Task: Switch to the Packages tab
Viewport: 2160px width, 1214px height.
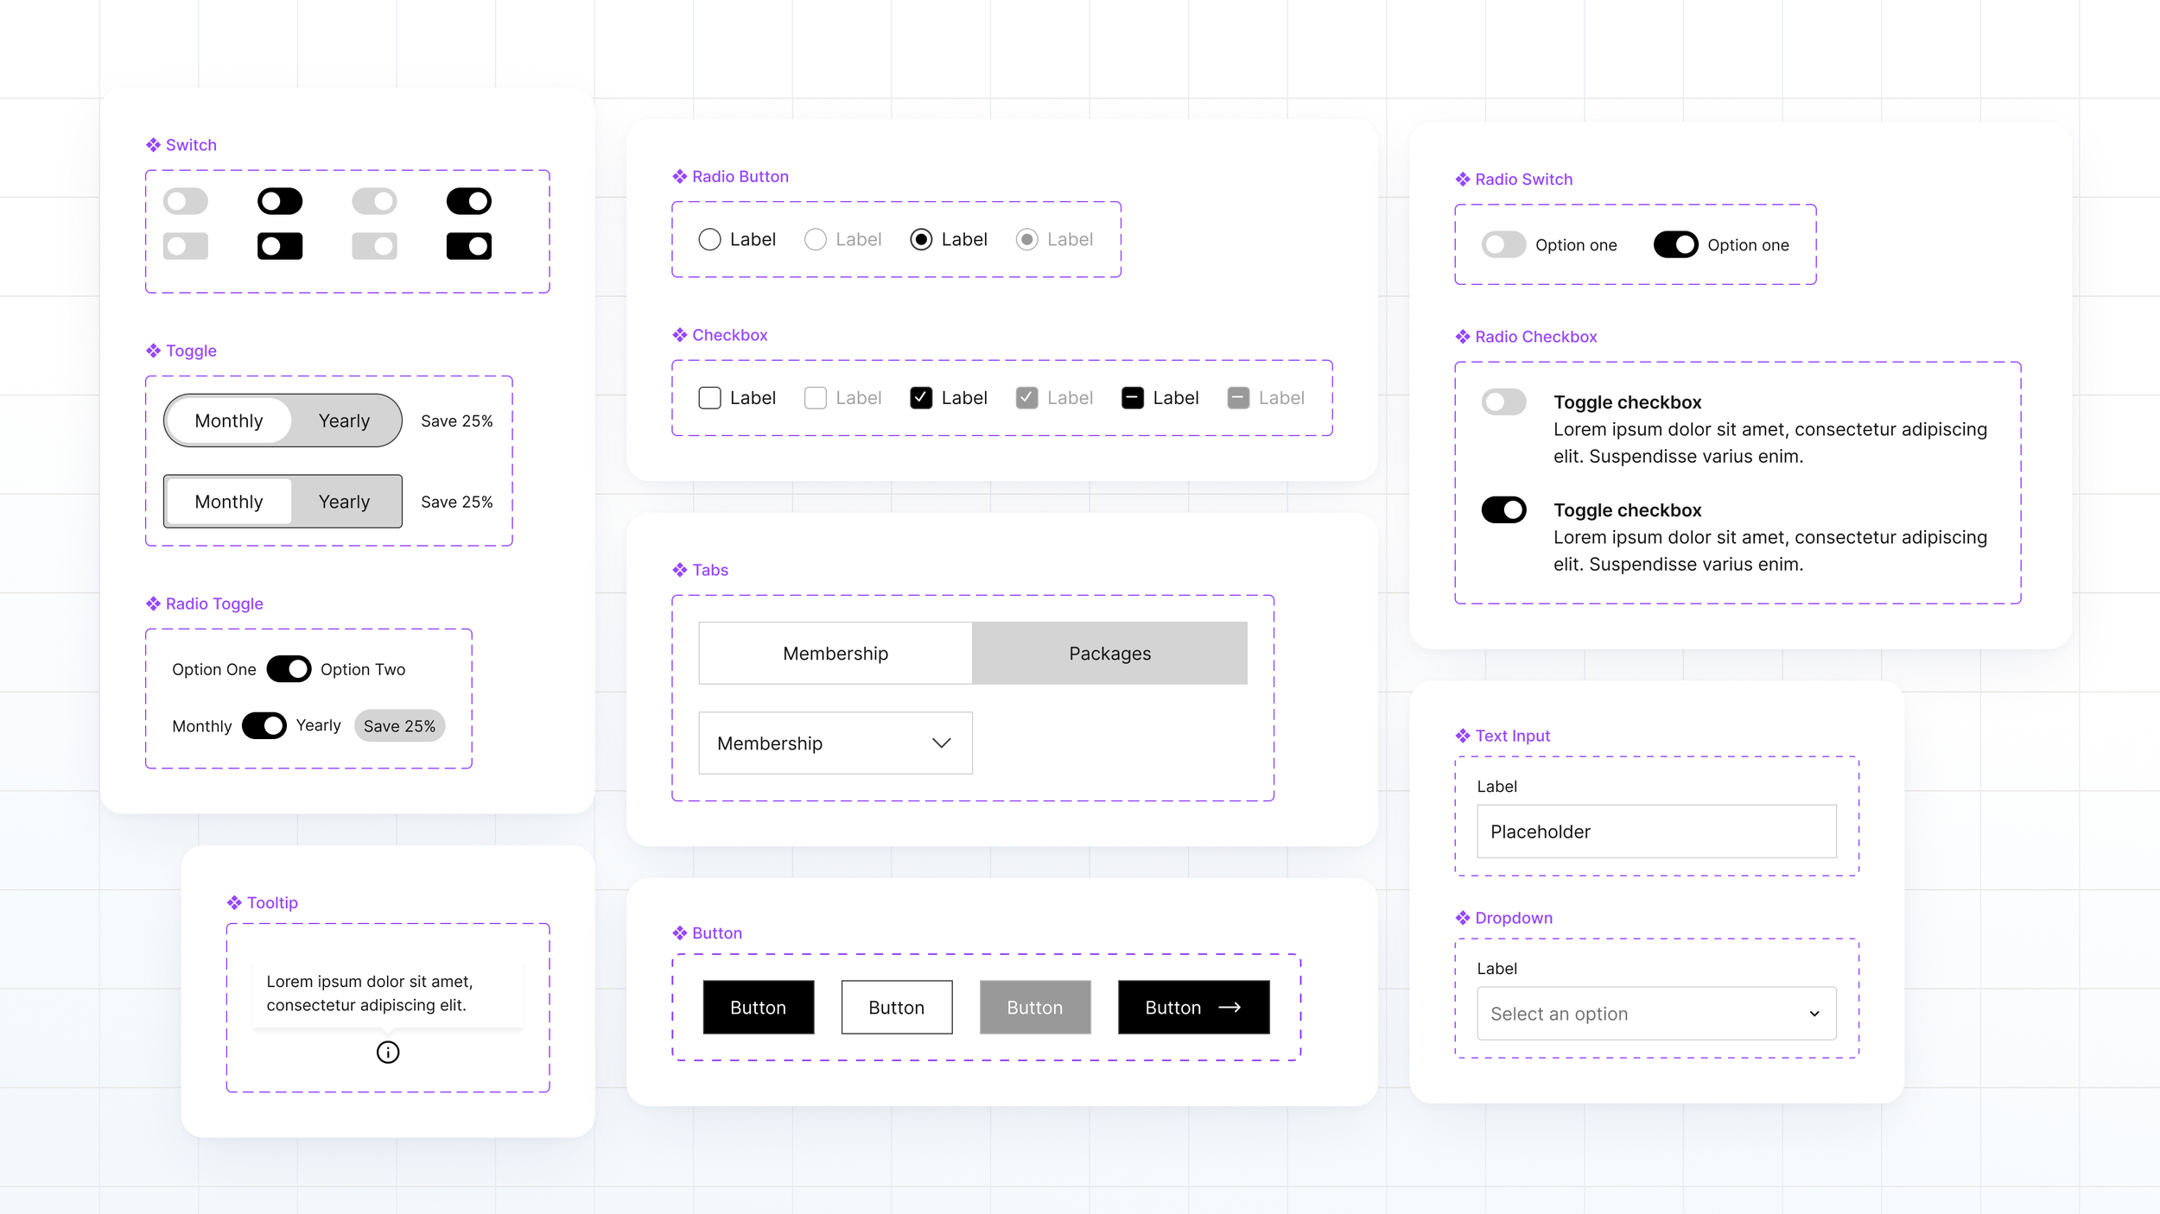Action: (1110, 654)
